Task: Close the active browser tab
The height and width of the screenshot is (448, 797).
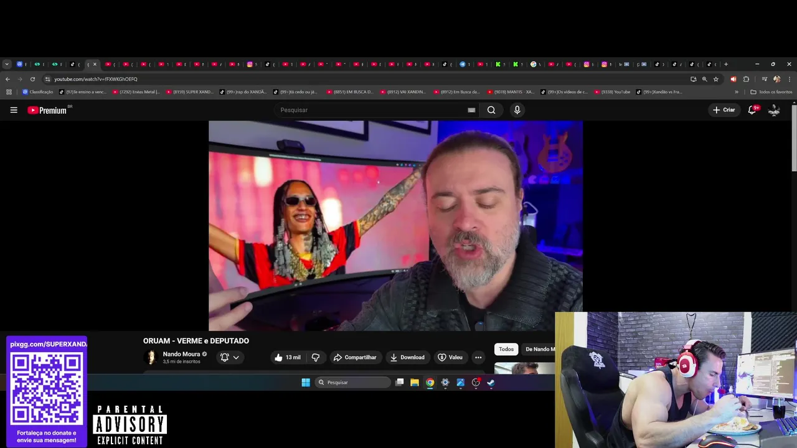Action: 95,64
